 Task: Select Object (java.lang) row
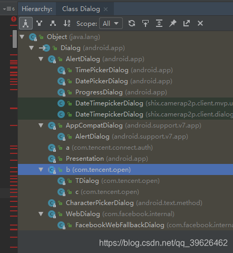pos(125,37)
